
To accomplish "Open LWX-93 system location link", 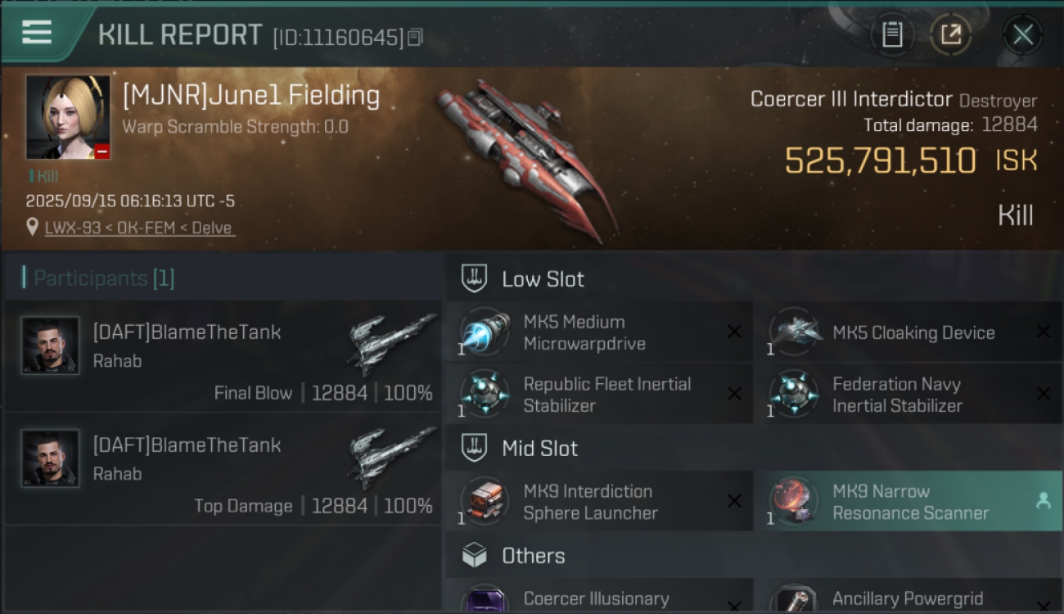I will (140, 228).
